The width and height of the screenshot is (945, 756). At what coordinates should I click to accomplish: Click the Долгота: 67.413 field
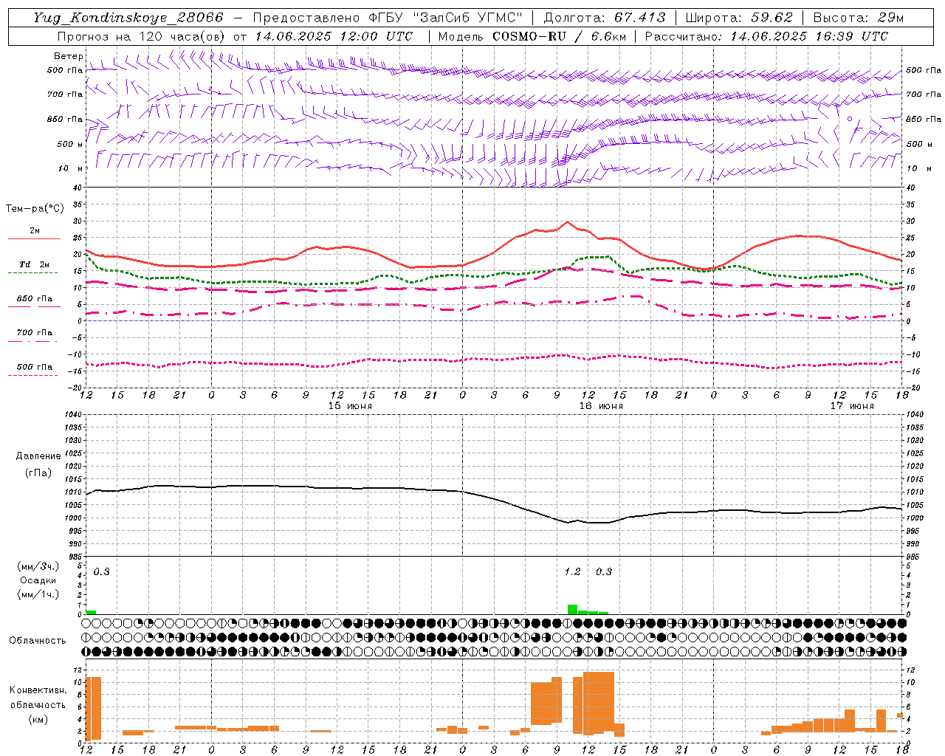[x=605, y=18]
